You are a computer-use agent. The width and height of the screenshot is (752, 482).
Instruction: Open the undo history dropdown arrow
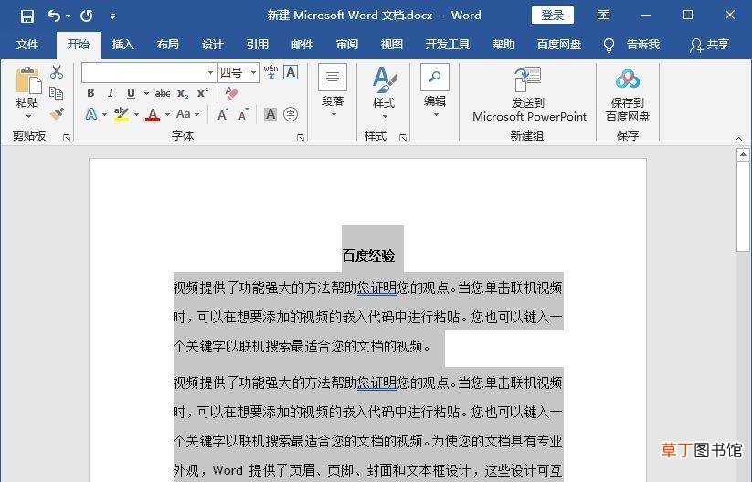(68, 16)
